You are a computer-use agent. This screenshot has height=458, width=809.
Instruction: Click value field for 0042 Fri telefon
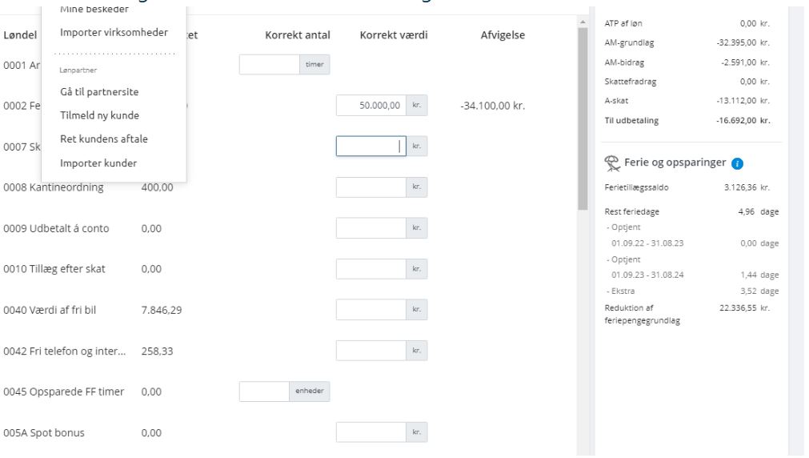pyautogui.click(x=371, y=351)
